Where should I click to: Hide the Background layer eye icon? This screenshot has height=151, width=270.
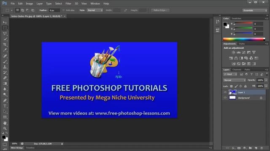pos(225,98)
